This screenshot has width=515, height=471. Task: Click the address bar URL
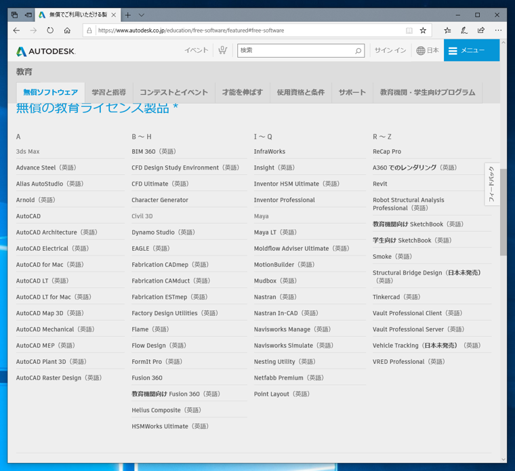(x=191, y=30)
